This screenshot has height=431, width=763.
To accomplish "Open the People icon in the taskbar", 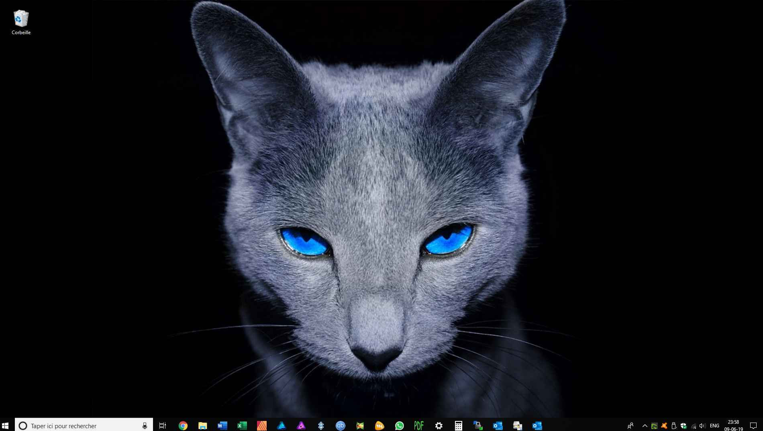I will [630, 426].
